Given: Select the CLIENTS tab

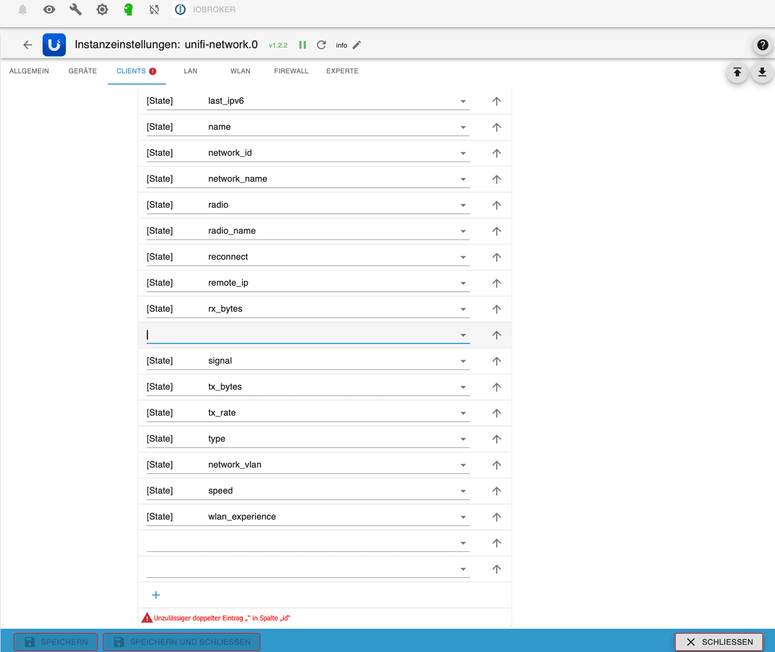Looking at the screenshot, I should [136, 71].
